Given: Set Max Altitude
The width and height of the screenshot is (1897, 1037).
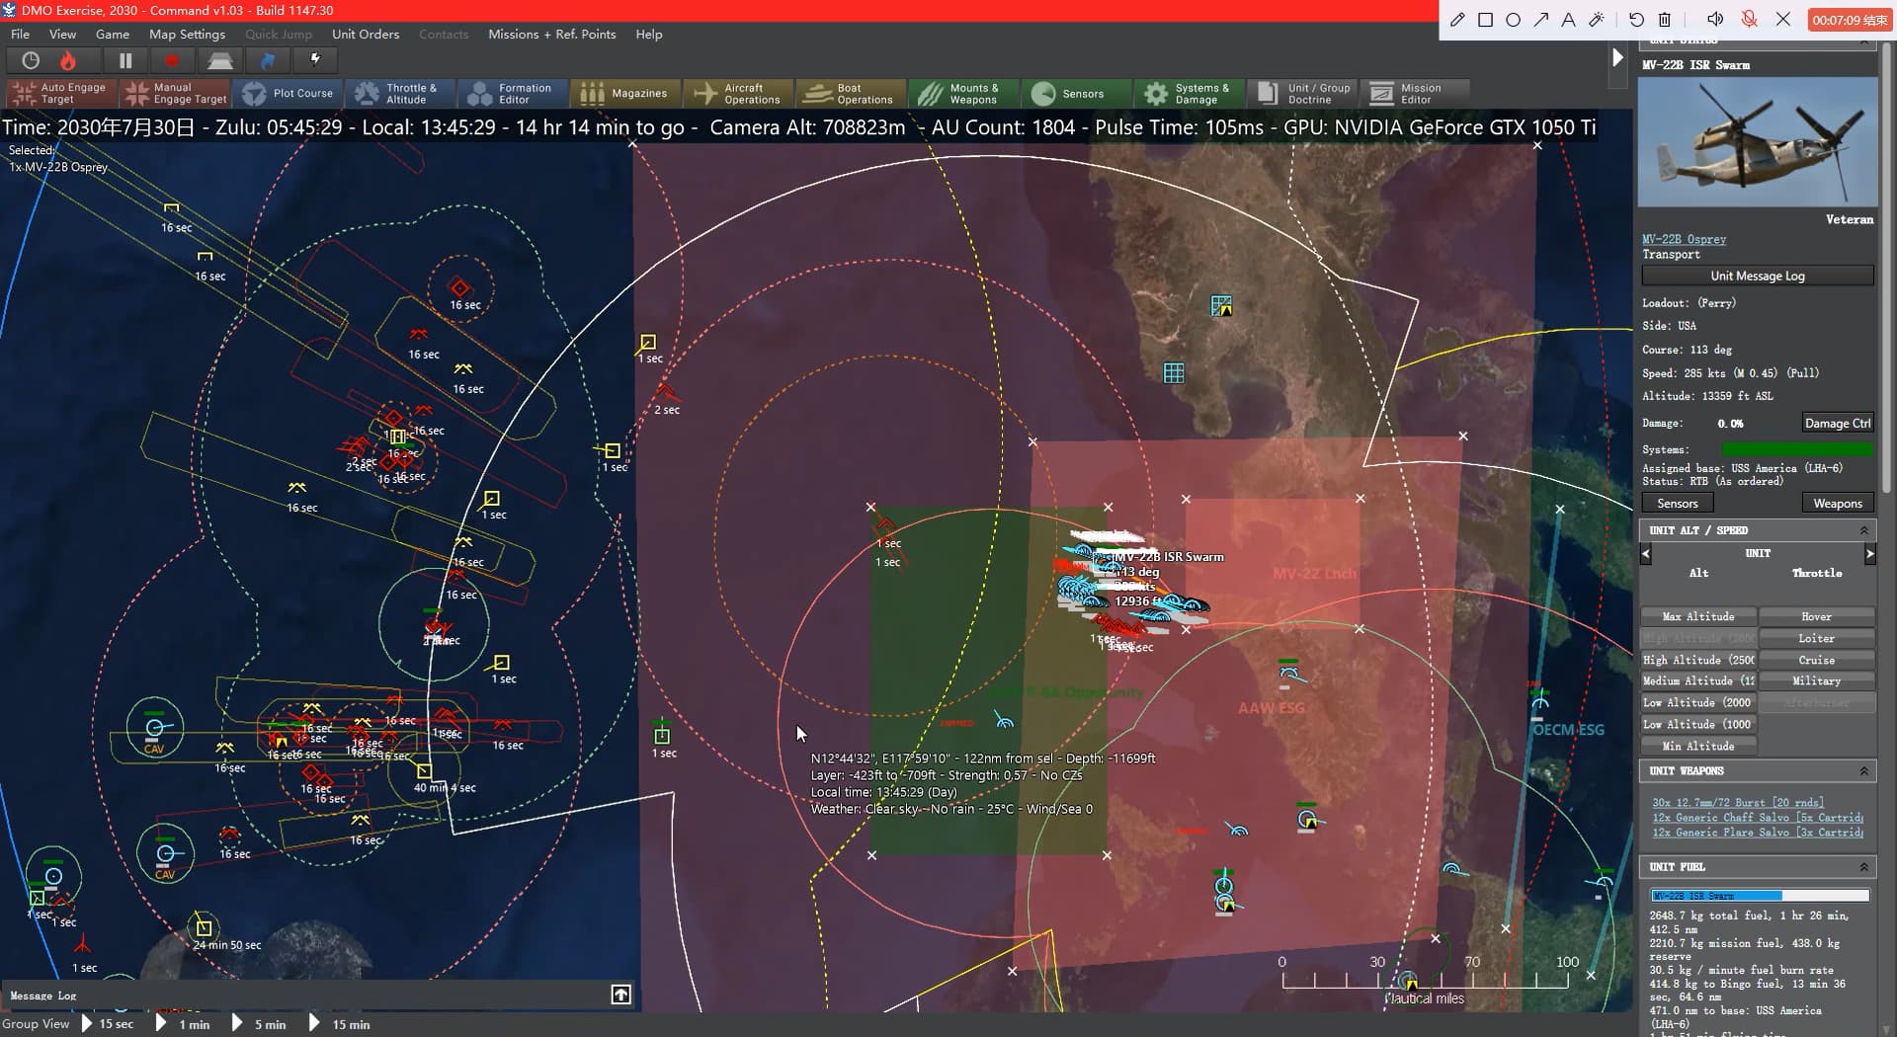Looking at the screenshot, I should pyautogui.click(x=1697, y=616).
